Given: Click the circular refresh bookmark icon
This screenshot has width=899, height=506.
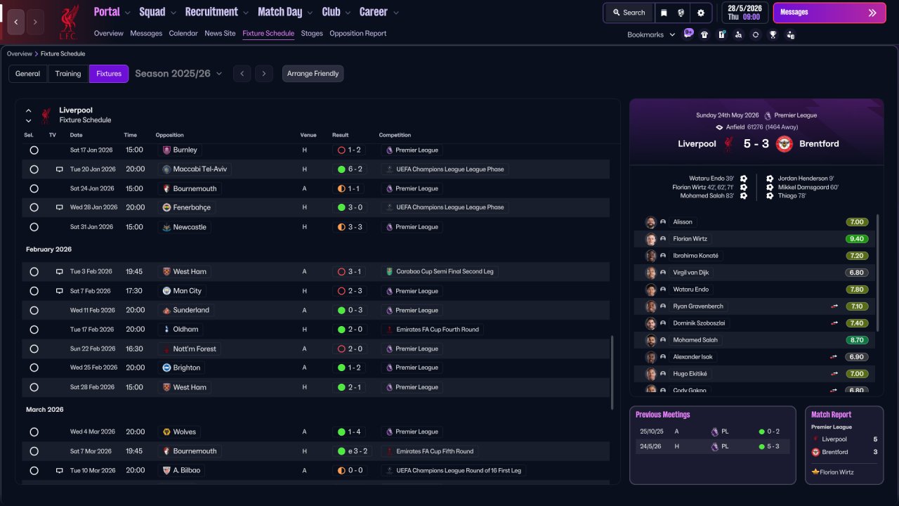Looking at the screenshot, I should [x=756, y=34].
